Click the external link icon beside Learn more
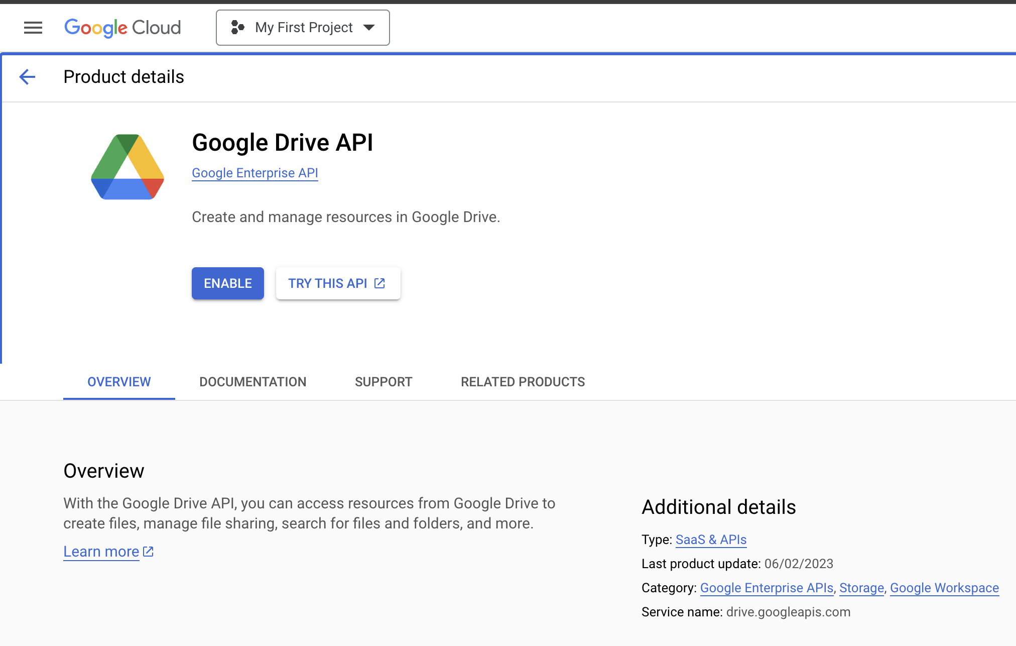Viewport: 1016px width, 646px height. point(148,551)
